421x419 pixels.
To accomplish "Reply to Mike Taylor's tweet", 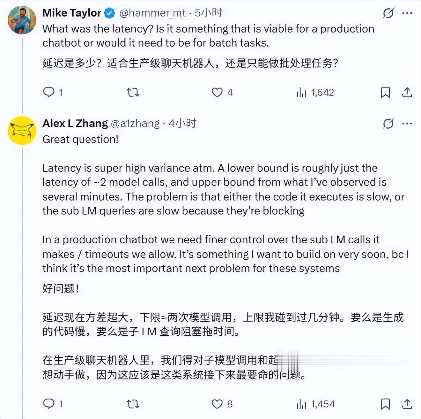I will (49, 92).
